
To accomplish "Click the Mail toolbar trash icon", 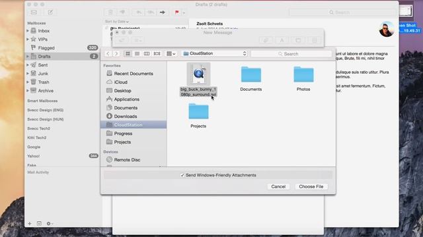I will coord(110,13).
